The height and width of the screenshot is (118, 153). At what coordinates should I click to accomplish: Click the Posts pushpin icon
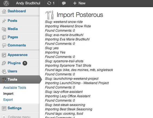coord(4,21)
